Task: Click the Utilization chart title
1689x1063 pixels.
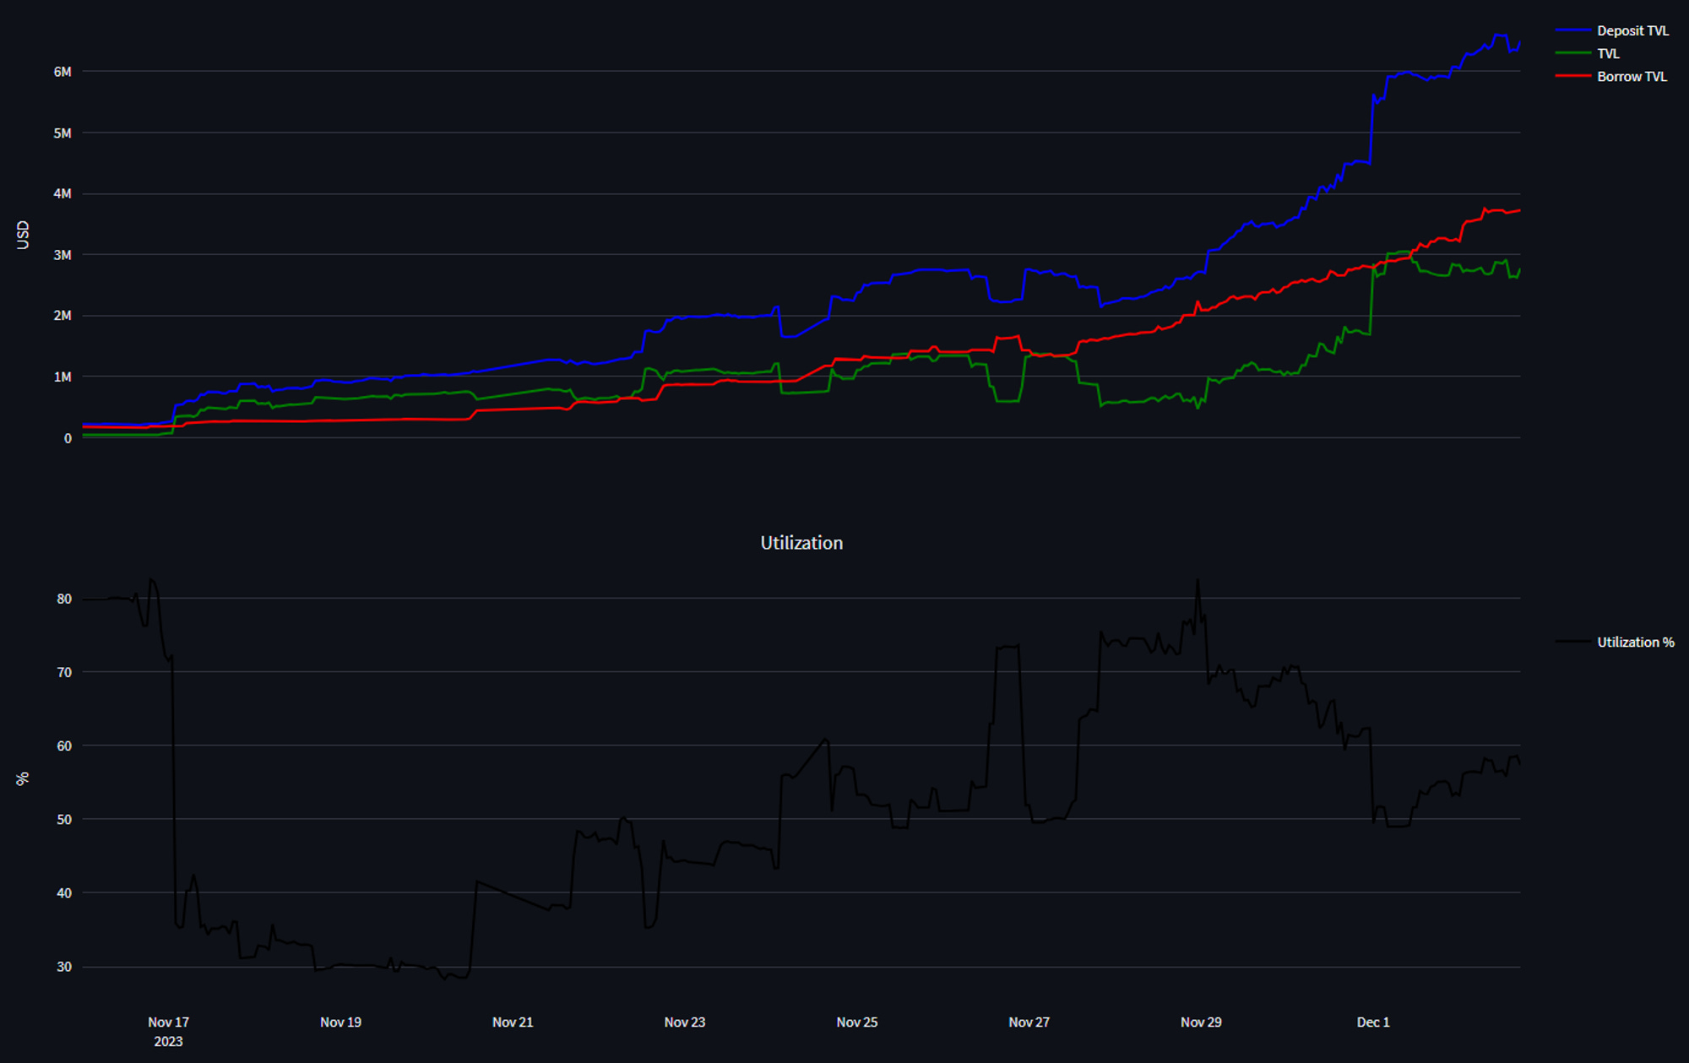Action: (801, 543)
